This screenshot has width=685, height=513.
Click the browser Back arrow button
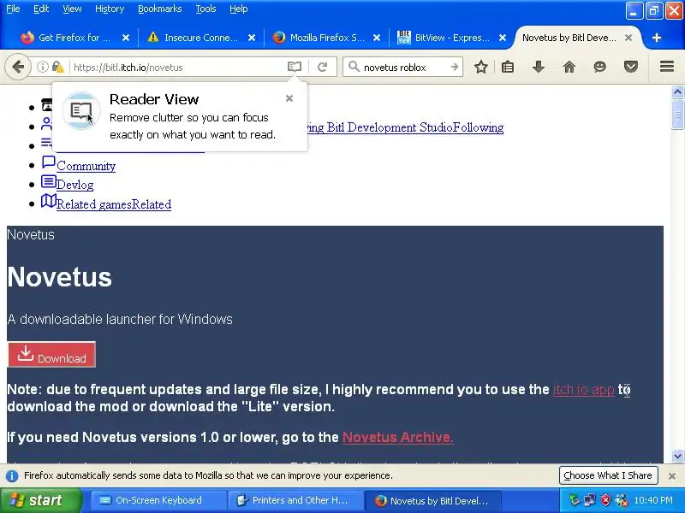18,68
